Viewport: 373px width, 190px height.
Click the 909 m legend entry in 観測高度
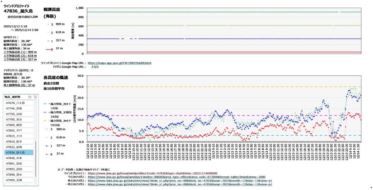pyautogui.click(x=56, y=24)
